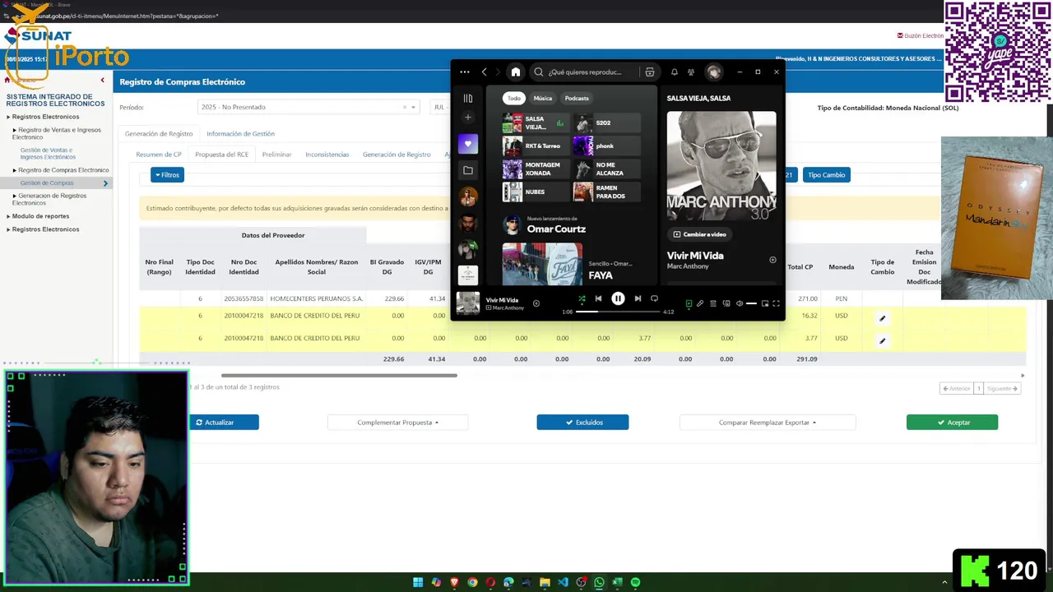Click the Spotify three-dot menu icon
Screen dimensions: 1053x592
pyautogui.click(x=465, y=72)
